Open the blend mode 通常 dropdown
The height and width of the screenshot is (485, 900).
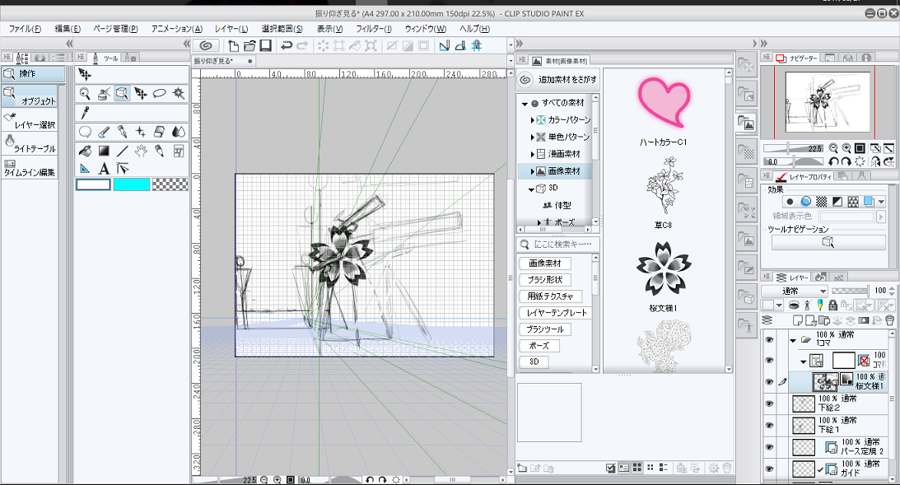click(794, 291)
